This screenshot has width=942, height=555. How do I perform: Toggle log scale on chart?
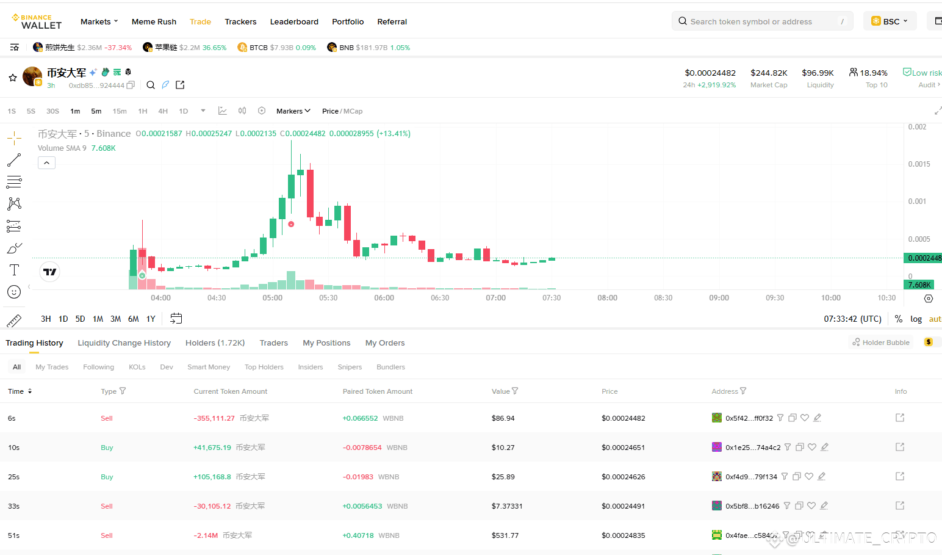tap(916, 319)
